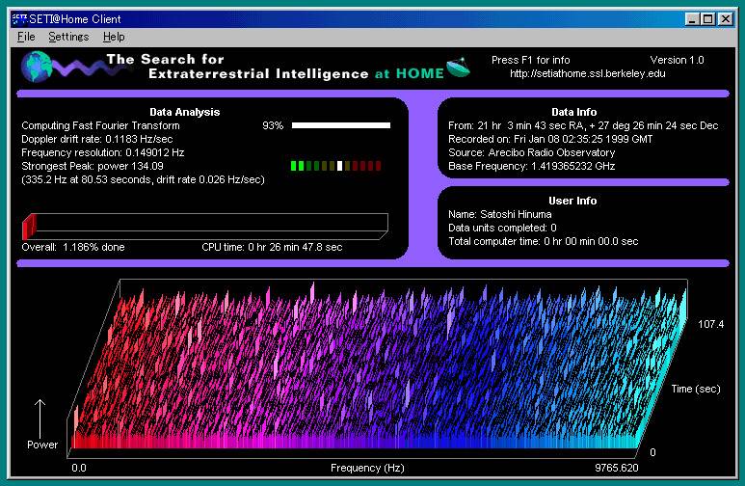Click the 'Time (sec)' axis label
The height and width of the screenshot is (486, 745).
(696, 389)
